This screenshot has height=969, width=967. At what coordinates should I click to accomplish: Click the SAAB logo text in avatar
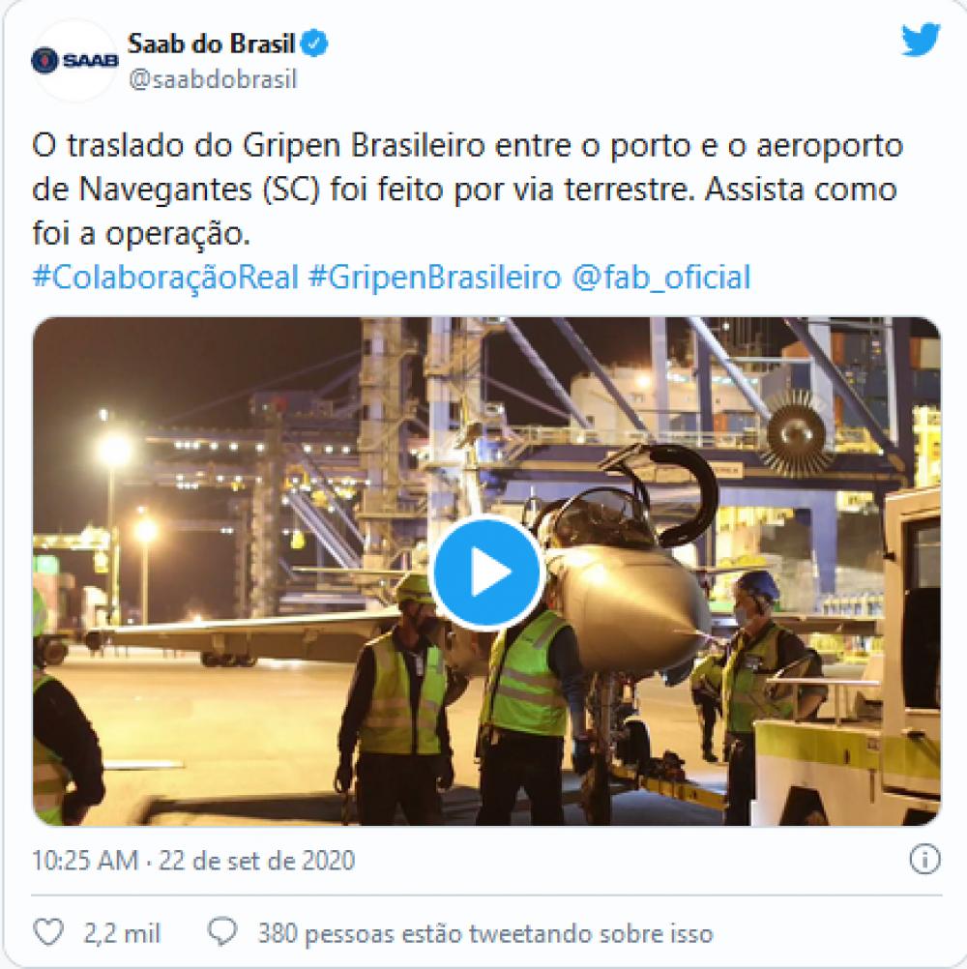[90, 61]
